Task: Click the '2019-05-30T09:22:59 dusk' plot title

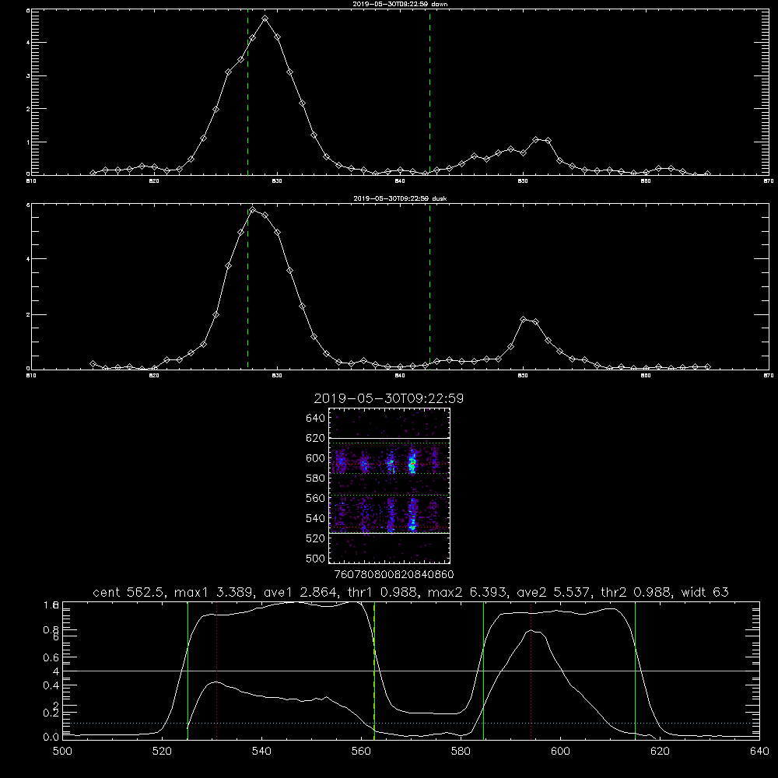Action: pos(400,198)
